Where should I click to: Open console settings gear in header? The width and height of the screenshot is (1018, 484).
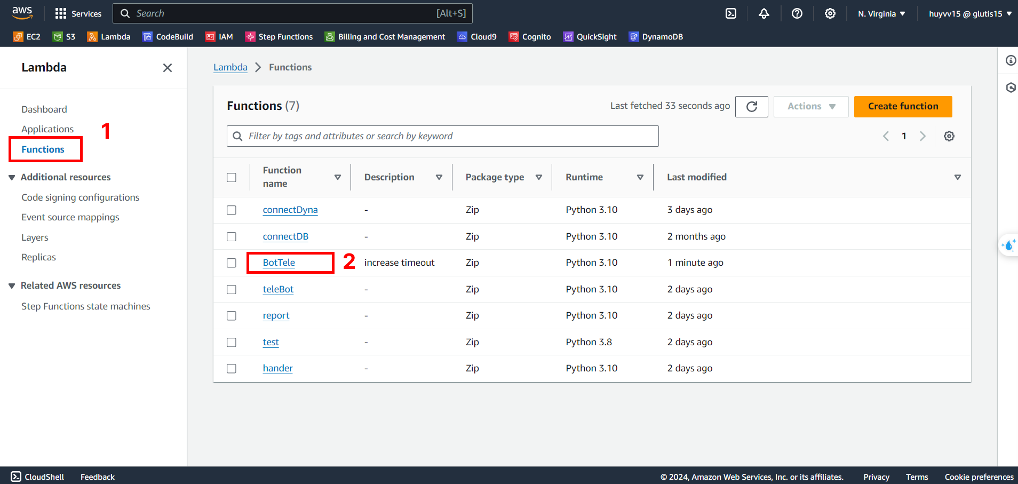[x=830, y=13]
